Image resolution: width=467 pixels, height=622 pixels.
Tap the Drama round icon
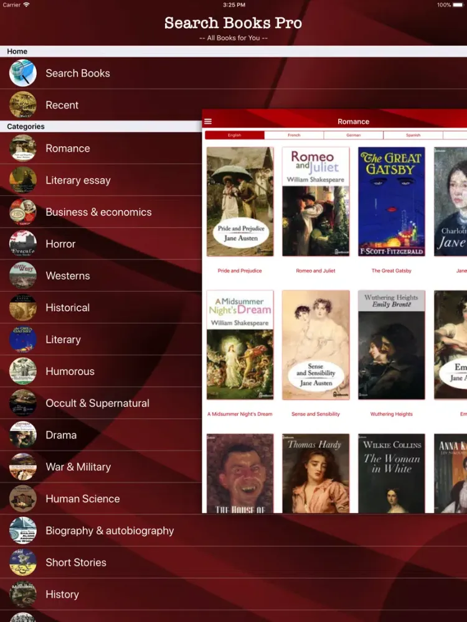(23, 435)
